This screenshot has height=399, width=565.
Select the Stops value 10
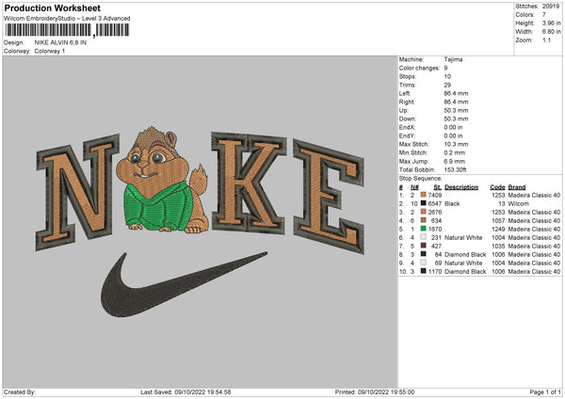tap(447, 76)
